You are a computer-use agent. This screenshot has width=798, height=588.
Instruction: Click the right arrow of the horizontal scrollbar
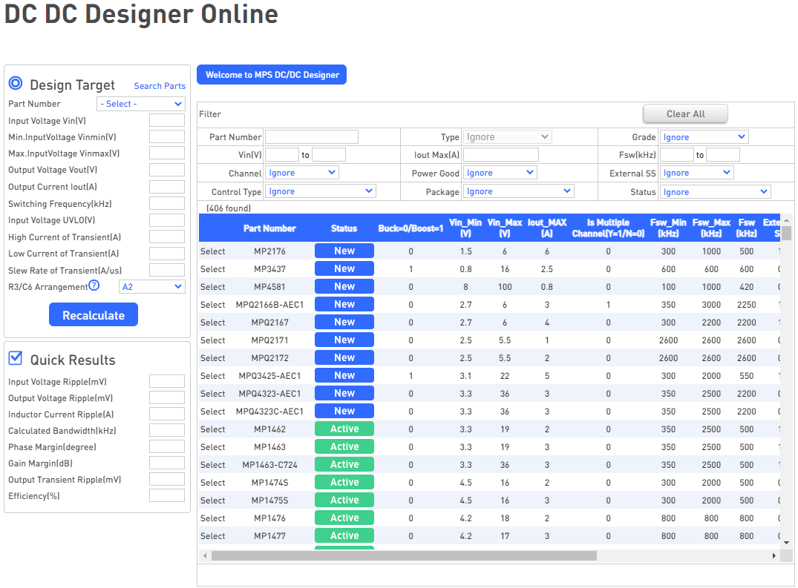(774, 554)
